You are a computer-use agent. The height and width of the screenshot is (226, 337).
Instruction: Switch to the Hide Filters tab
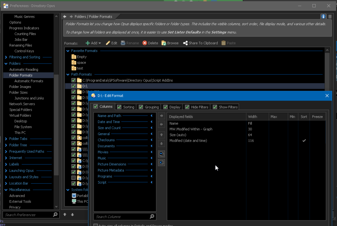tap(200, 107)
